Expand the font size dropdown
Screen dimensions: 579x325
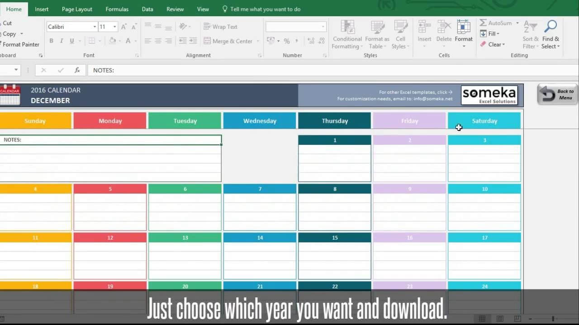(x=114, y=27)
